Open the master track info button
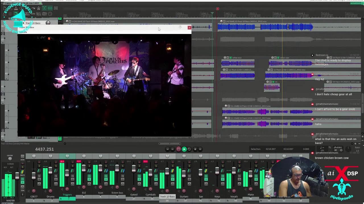The height and width of the screenshot is (204, 364). coord(22,194)
